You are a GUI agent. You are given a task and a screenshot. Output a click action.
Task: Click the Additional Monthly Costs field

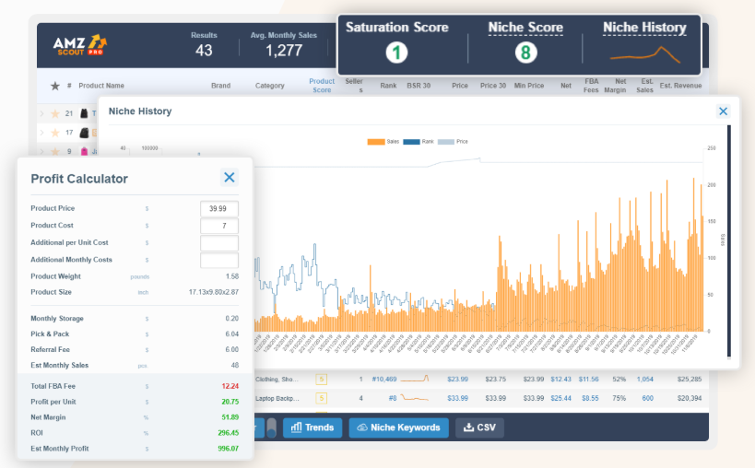219,260
